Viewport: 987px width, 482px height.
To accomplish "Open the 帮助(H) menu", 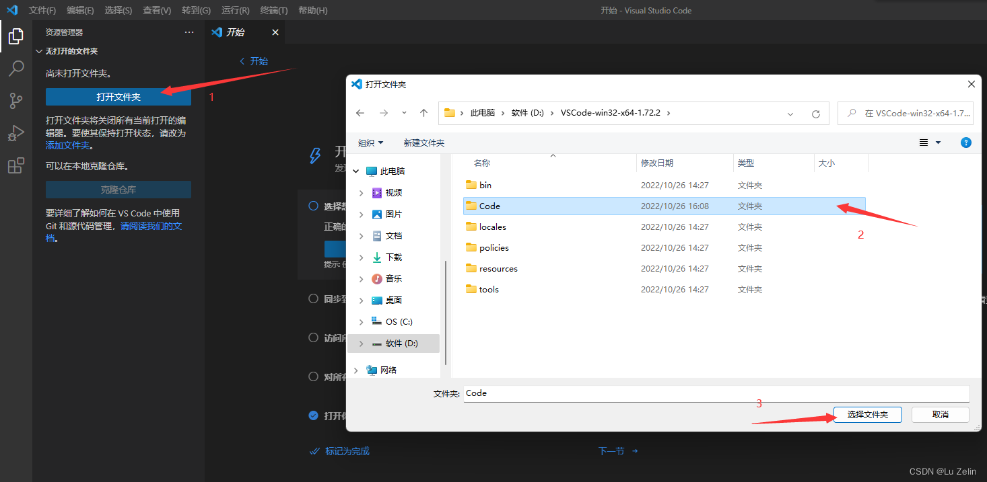I will coord(312,10).
